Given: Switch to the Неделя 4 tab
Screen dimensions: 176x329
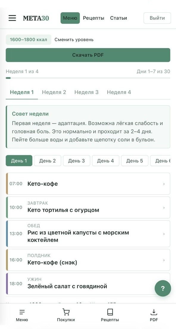Looking at the screenshot, I should click(119, 92).
